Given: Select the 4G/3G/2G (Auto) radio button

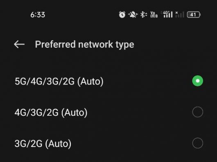Looking at the screenshot, I should 198,112.
